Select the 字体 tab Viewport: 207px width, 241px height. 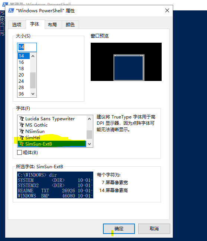tap(35, 24)
